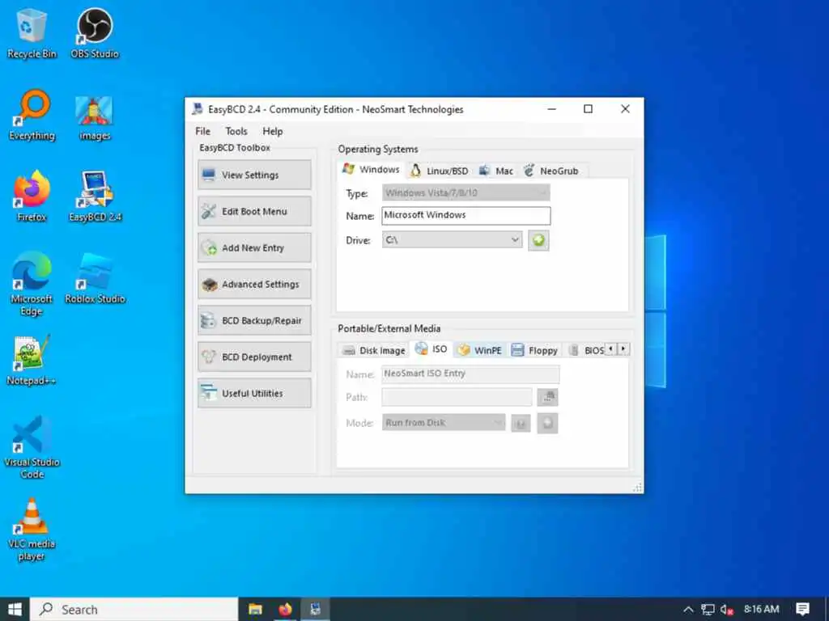Click the muted volume icon in tray
The width and height of the screenshot is (829, 621).
(727, 610)
